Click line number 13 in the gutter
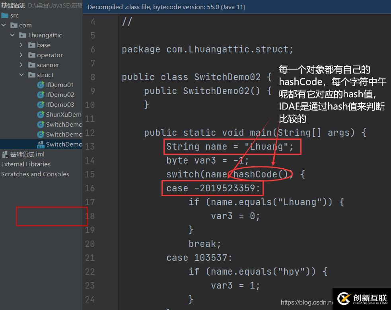Image resolution: width=391 pixels, height=310 pixels. 90,146
